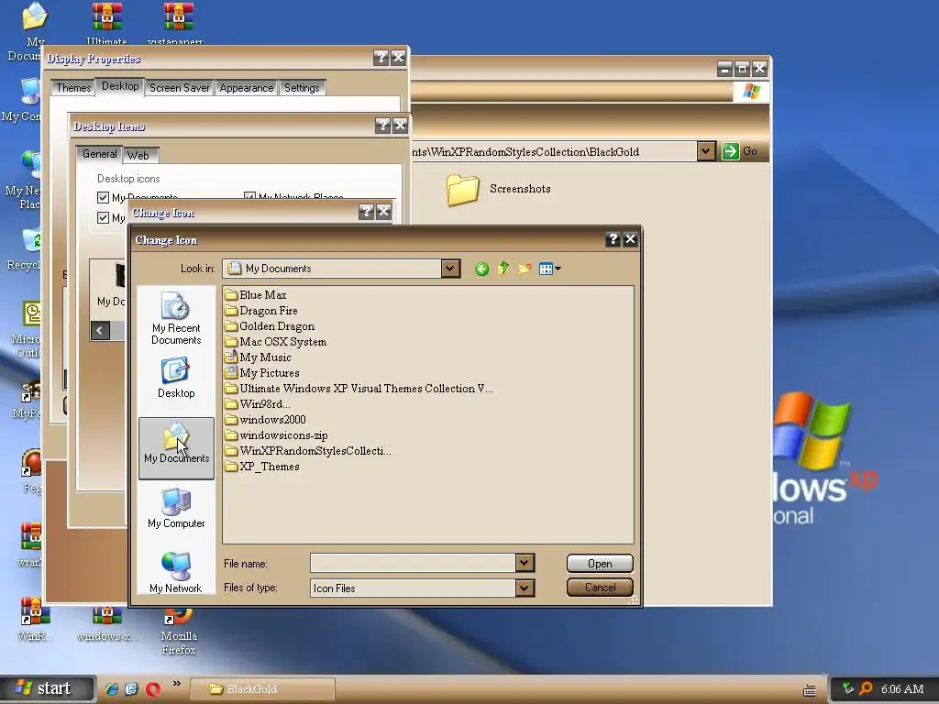
Task: Select the Mac OSX System folder
Action: click(x=275, y=342)
